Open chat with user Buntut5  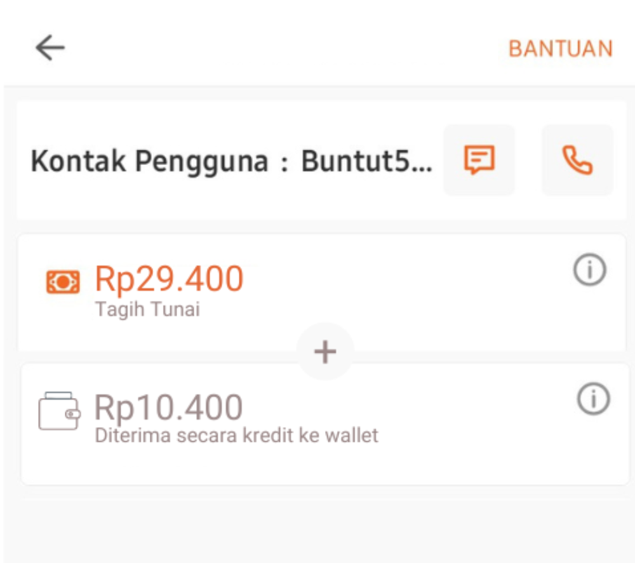[479, 160]
